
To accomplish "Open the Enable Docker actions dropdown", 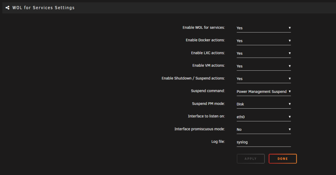I will (x=263, y=41).
